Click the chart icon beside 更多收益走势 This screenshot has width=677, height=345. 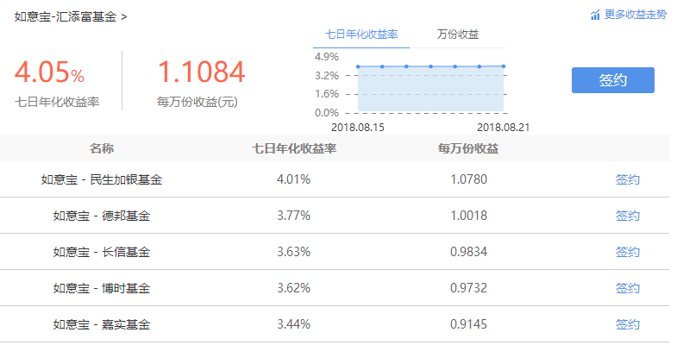click(x=595, y=16)
